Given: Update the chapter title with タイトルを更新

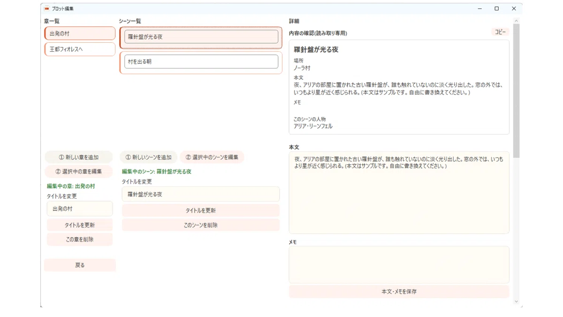Looking at the screenshot, I should [80, 225].
